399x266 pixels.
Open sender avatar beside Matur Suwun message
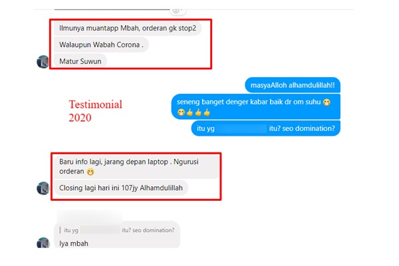(x=43, y=62)
